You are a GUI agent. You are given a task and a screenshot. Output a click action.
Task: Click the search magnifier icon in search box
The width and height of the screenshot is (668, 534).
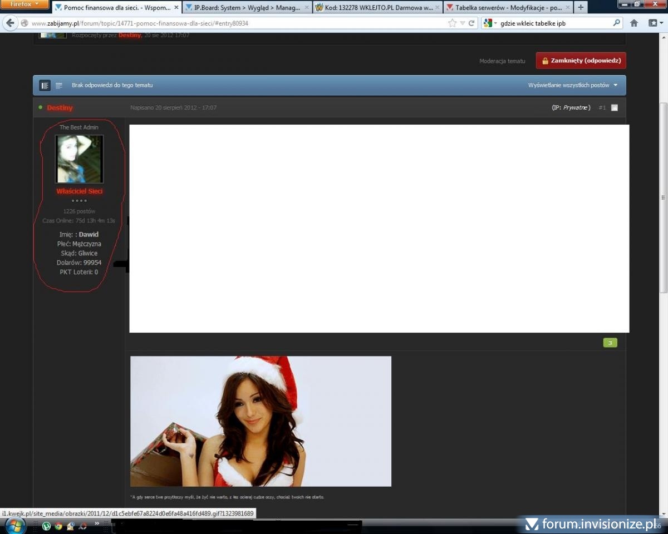pyautogui.click(x=616, y=23)
